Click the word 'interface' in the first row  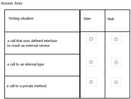(50, 41)
